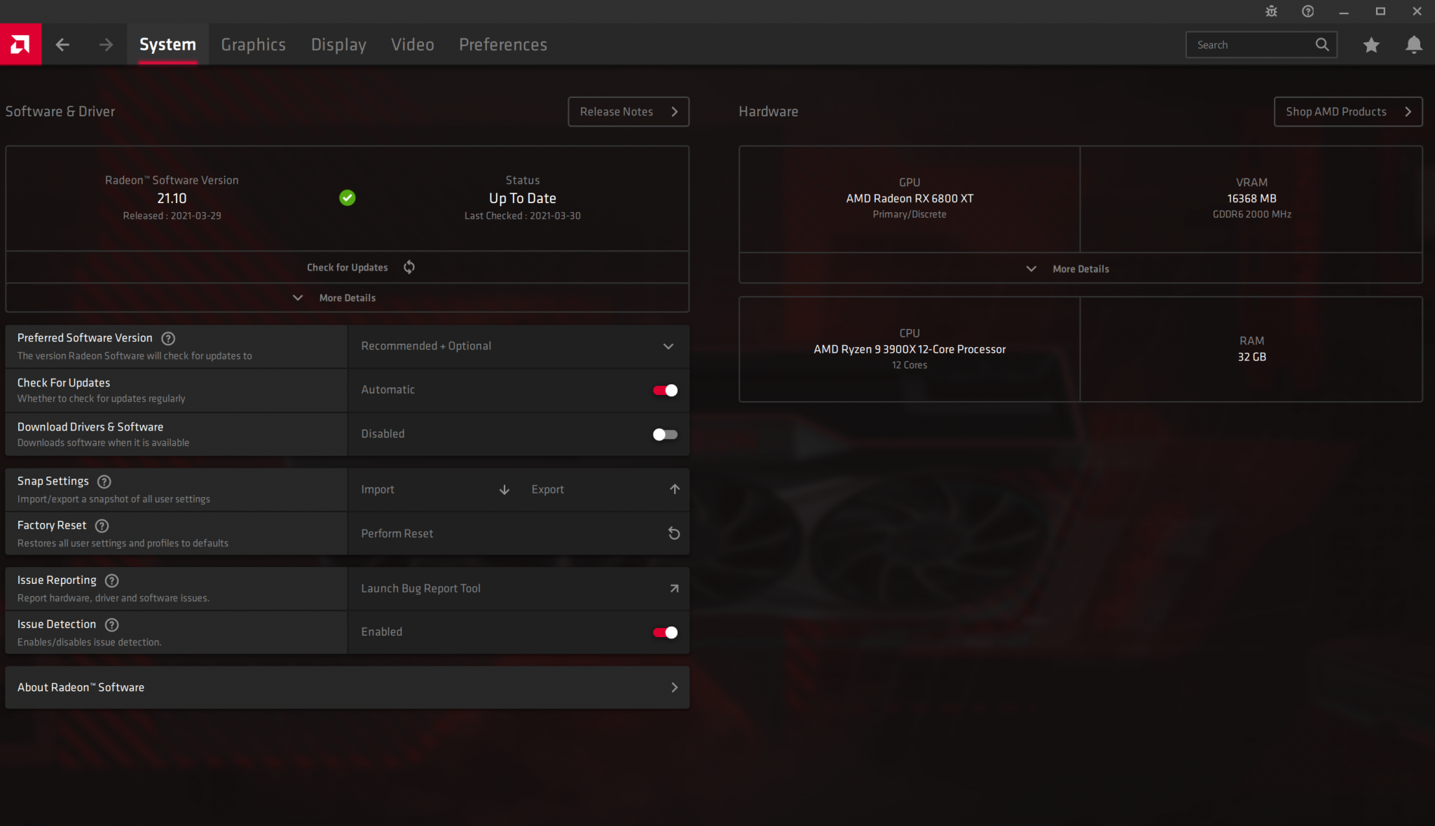Click Shop AMD Products
The image size is (1435, 826).
pyautogui.click(x=1347, y=111)
